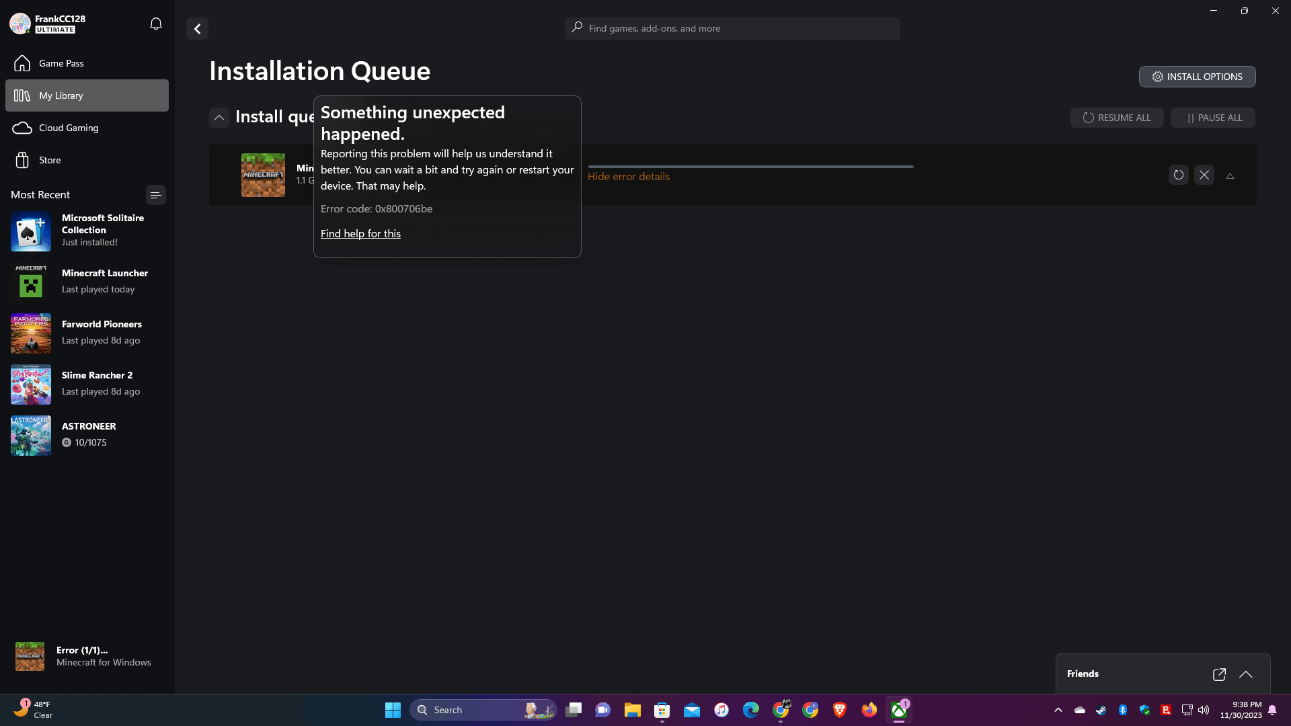The image size is (1291, 726).
Task: Click the FrankCC128 profile avatar
Action: coord(20,24)
